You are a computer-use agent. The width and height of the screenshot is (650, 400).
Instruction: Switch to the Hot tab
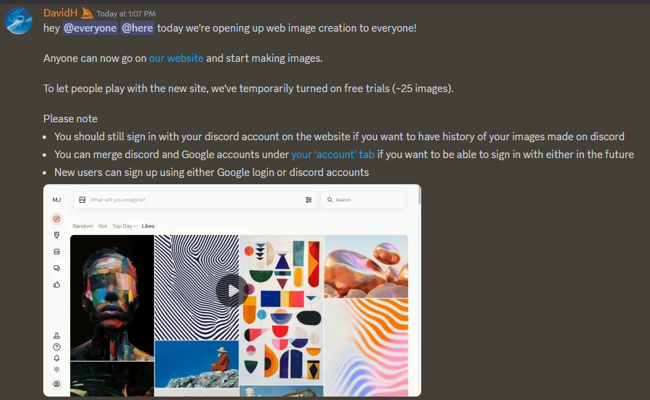103,226
